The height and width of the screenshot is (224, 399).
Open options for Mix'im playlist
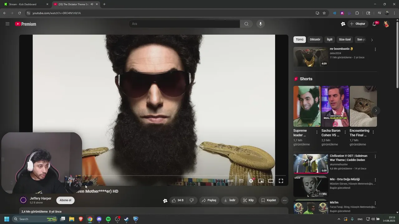click(x=375, y=203)
